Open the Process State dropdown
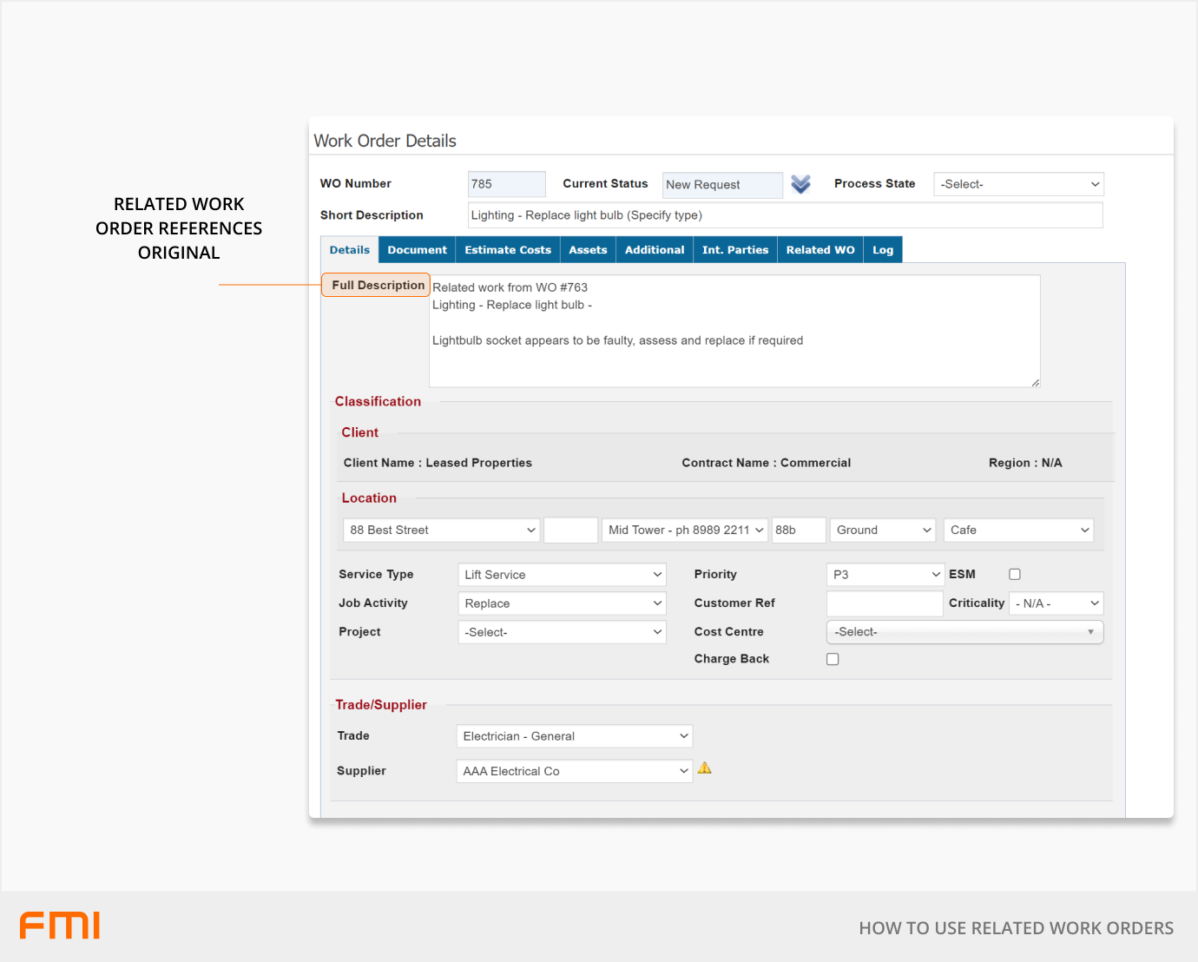 tap(1017, 184)
